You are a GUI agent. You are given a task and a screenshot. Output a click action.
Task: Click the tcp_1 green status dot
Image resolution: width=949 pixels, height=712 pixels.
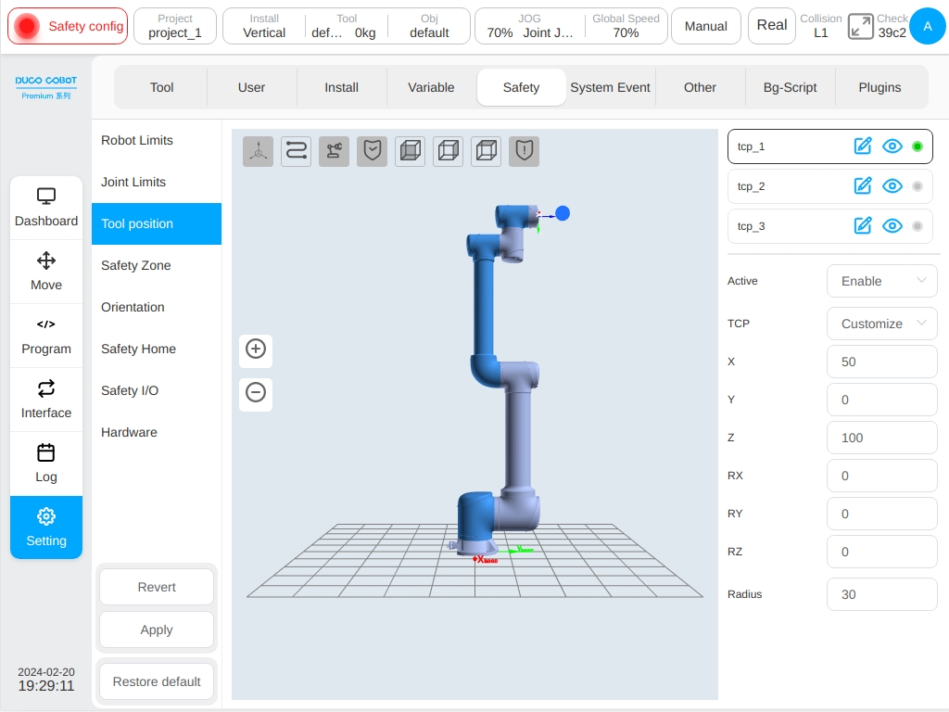(917, 146)
